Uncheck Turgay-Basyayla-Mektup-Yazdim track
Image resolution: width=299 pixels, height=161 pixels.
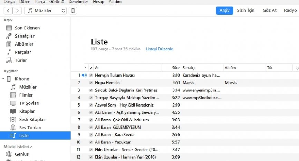pyautogui.click(x=91, y=98)
